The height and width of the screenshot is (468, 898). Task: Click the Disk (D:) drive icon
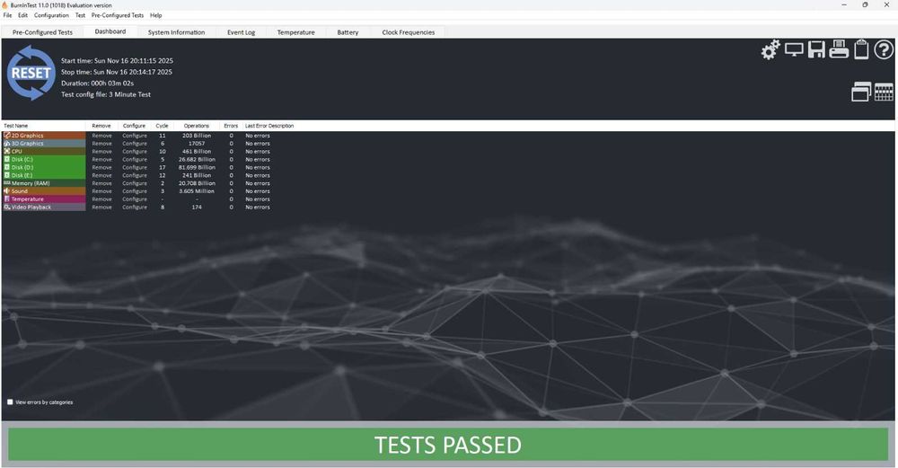tap(7, 168)
